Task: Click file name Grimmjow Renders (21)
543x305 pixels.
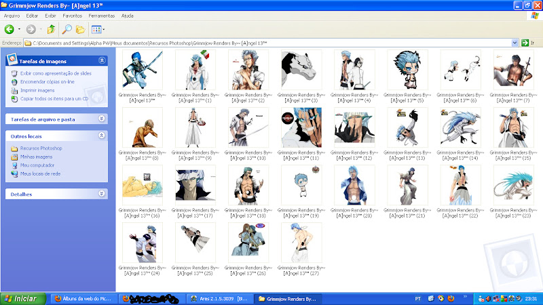Action: [x=407, y=213]
